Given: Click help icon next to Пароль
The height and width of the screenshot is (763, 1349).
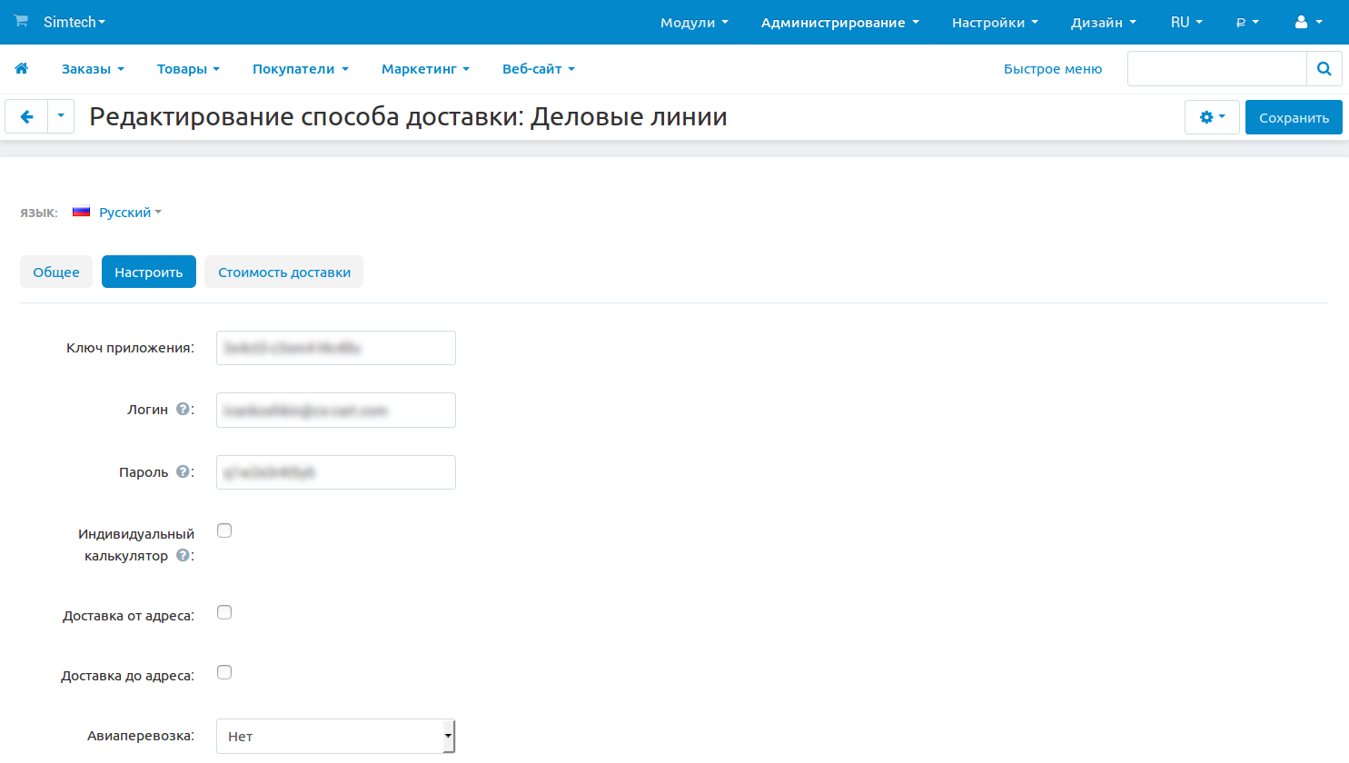Looking at the screenshot, I should tap(183, 471).
